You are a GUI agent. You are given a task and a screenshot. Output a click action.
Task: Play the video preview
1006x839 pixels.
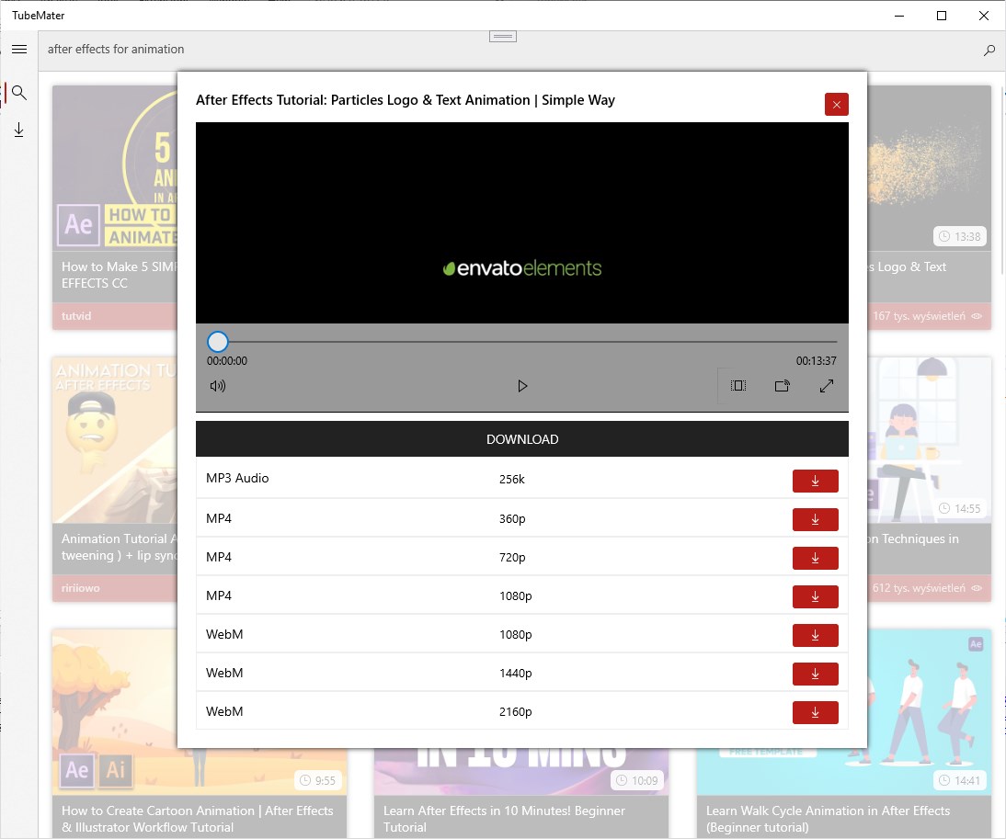pyautogui.click(x=522, y=386)
